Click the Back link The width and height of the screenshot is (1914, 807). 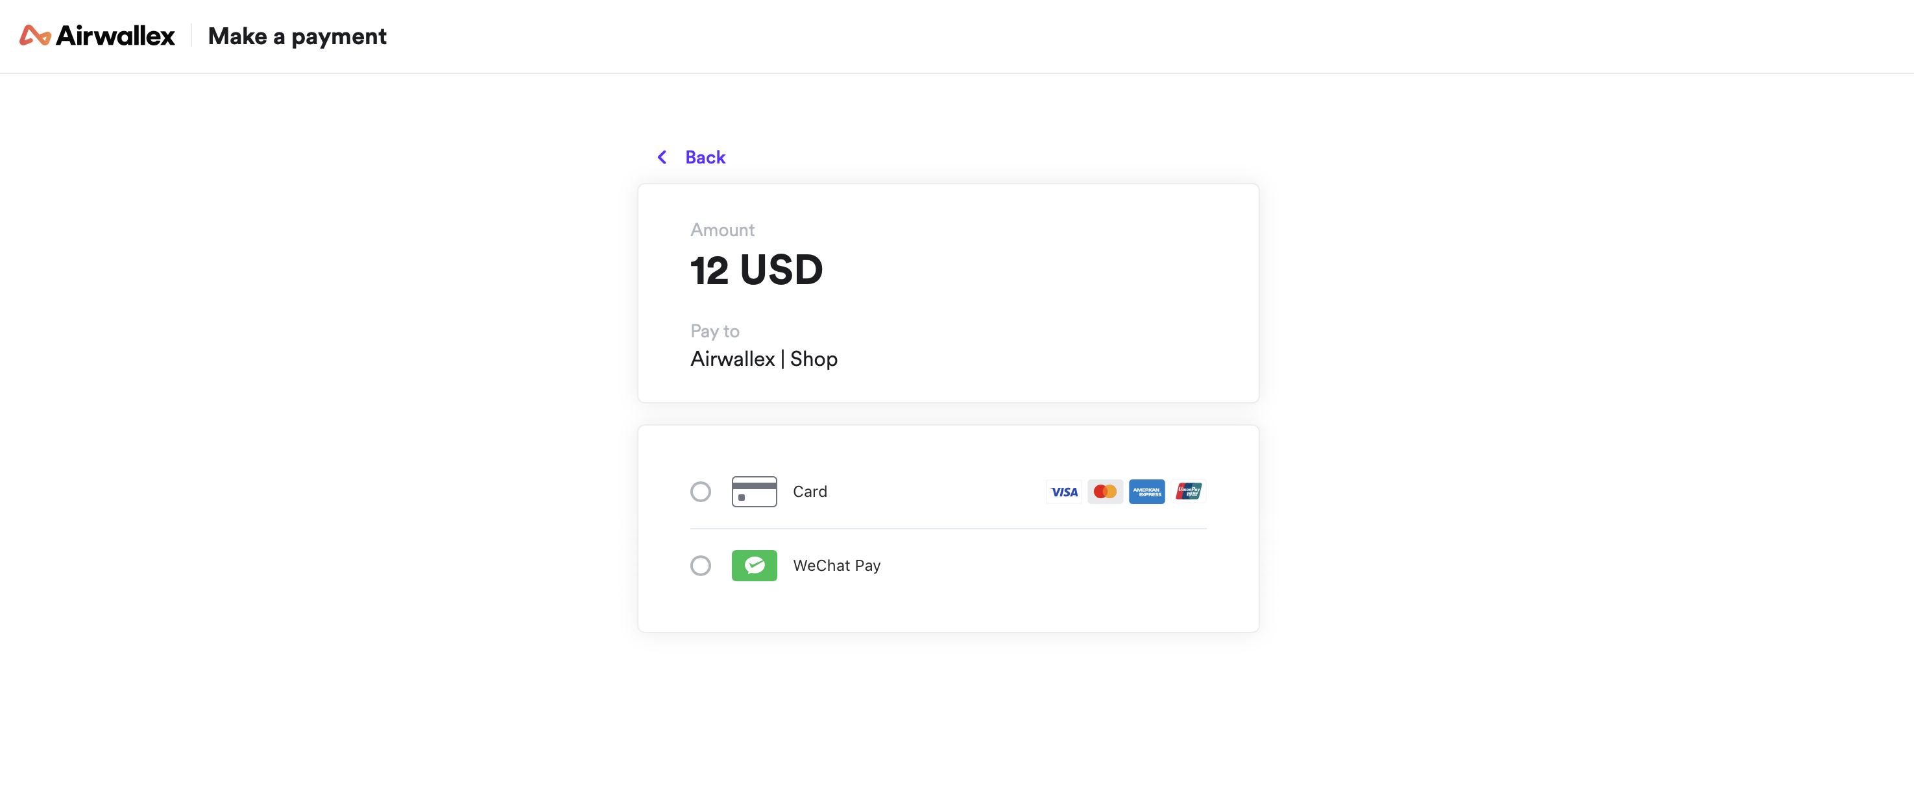(705, 157)
